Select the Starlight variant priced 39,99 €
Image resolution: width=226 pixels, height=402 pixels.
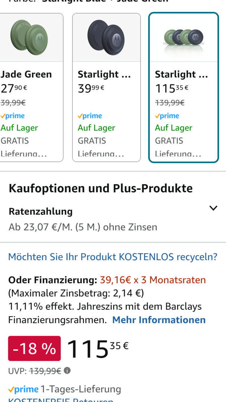[104, 74]
